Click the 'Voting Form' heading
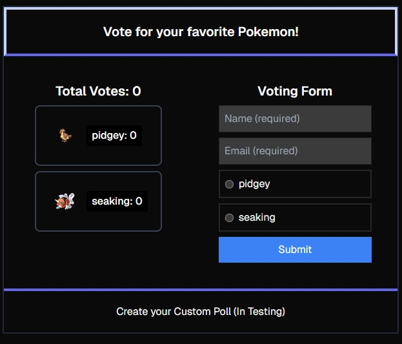Viewport: 402px width, 344px height. 295,92
